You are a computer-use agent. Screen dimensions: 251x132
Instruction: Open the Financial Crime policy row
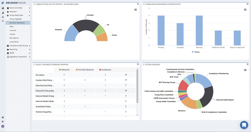tap(85, 91)
